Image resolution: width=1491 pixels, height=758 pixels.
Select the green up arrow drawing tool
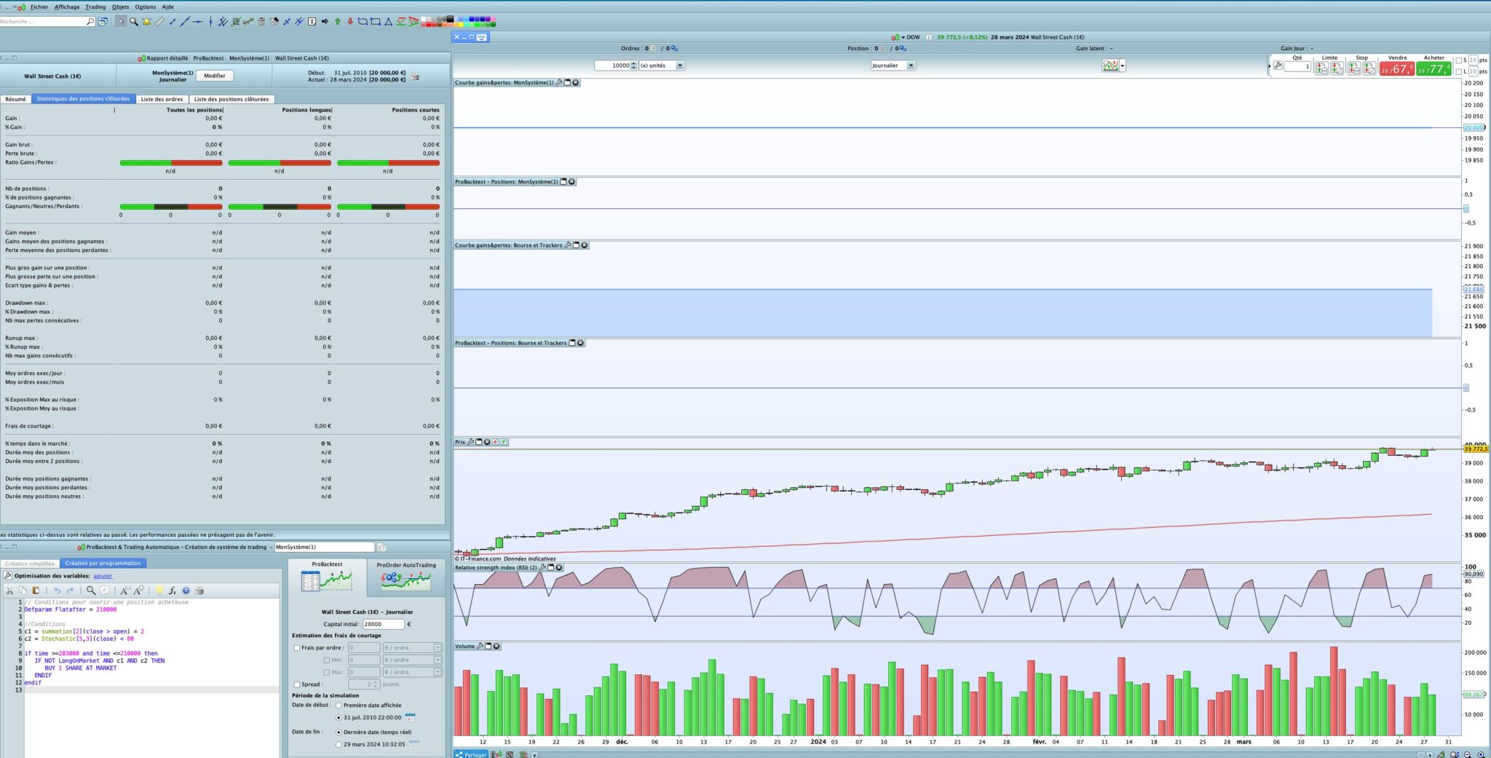[337, 22]
